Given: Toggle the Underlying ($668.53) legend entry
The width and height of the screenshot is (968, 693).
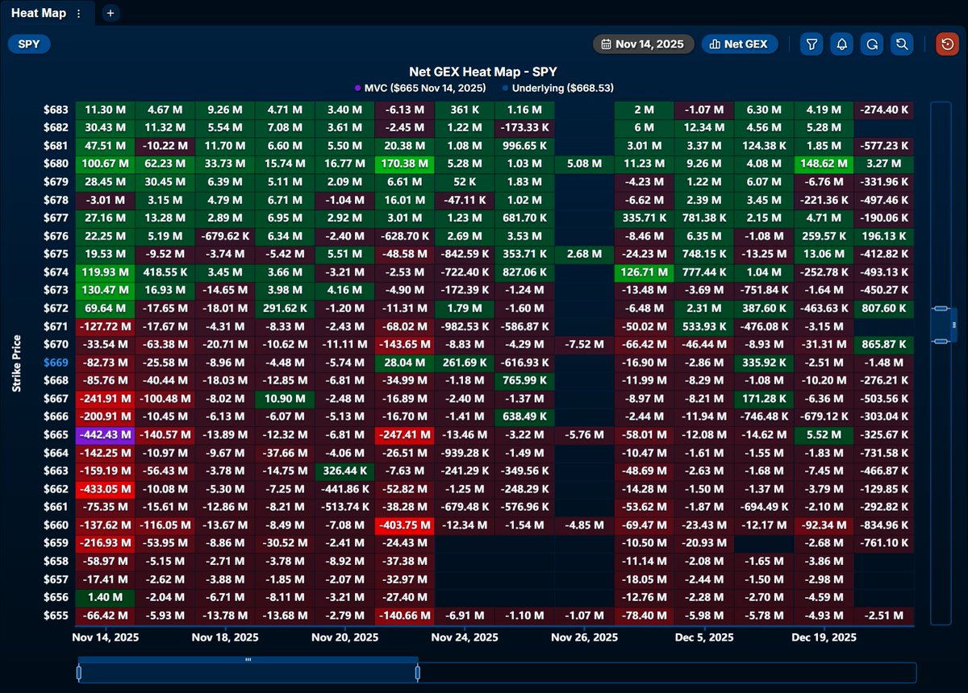Looking at the screenshot, I should (x=557, y=88).
